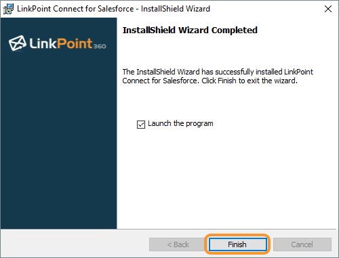The height and width of the screenshot is (258, 339).
Task: Click the "Click Finish to exit the wizard" sentence
Action: click(x=250, y=81)
